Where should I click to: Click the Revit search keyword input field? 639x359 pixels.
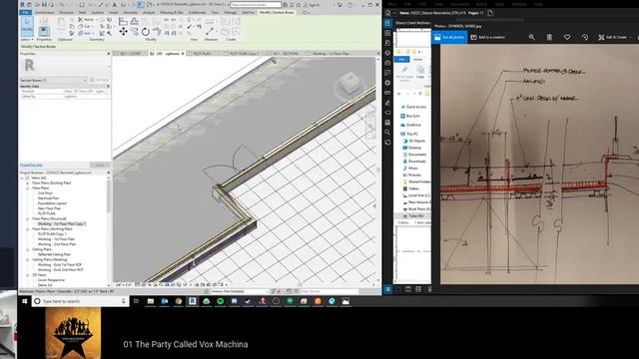pyautogui.click(x=256, y=5)
